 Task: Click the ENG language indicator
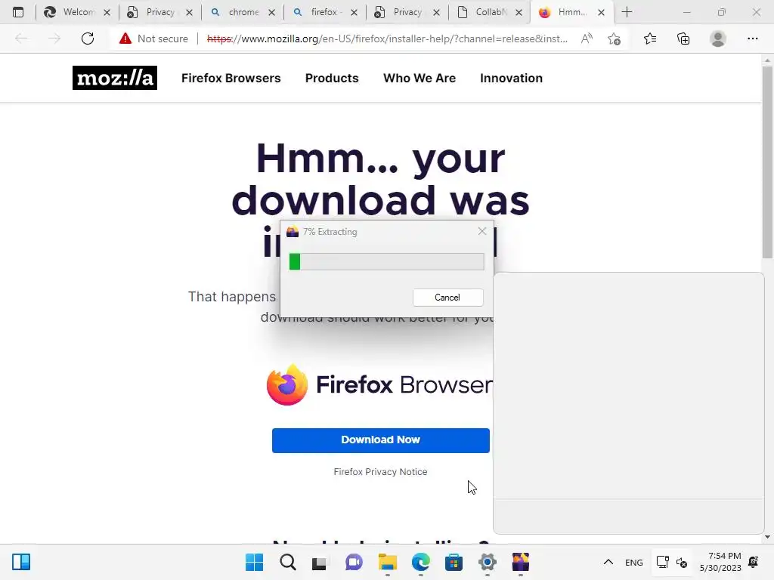(634, 562)
